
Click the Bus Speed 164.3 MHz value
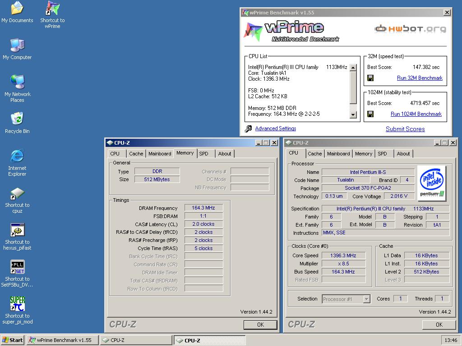[x=343, y=272]
